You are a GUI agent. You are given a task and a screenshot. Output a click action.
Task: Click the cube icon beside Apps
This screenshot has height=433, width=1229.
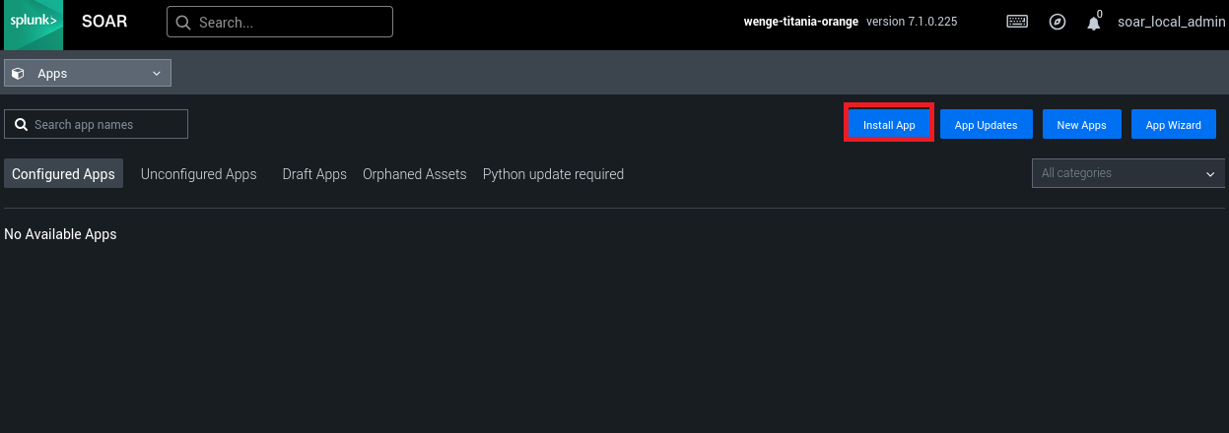tap(19, 74)
